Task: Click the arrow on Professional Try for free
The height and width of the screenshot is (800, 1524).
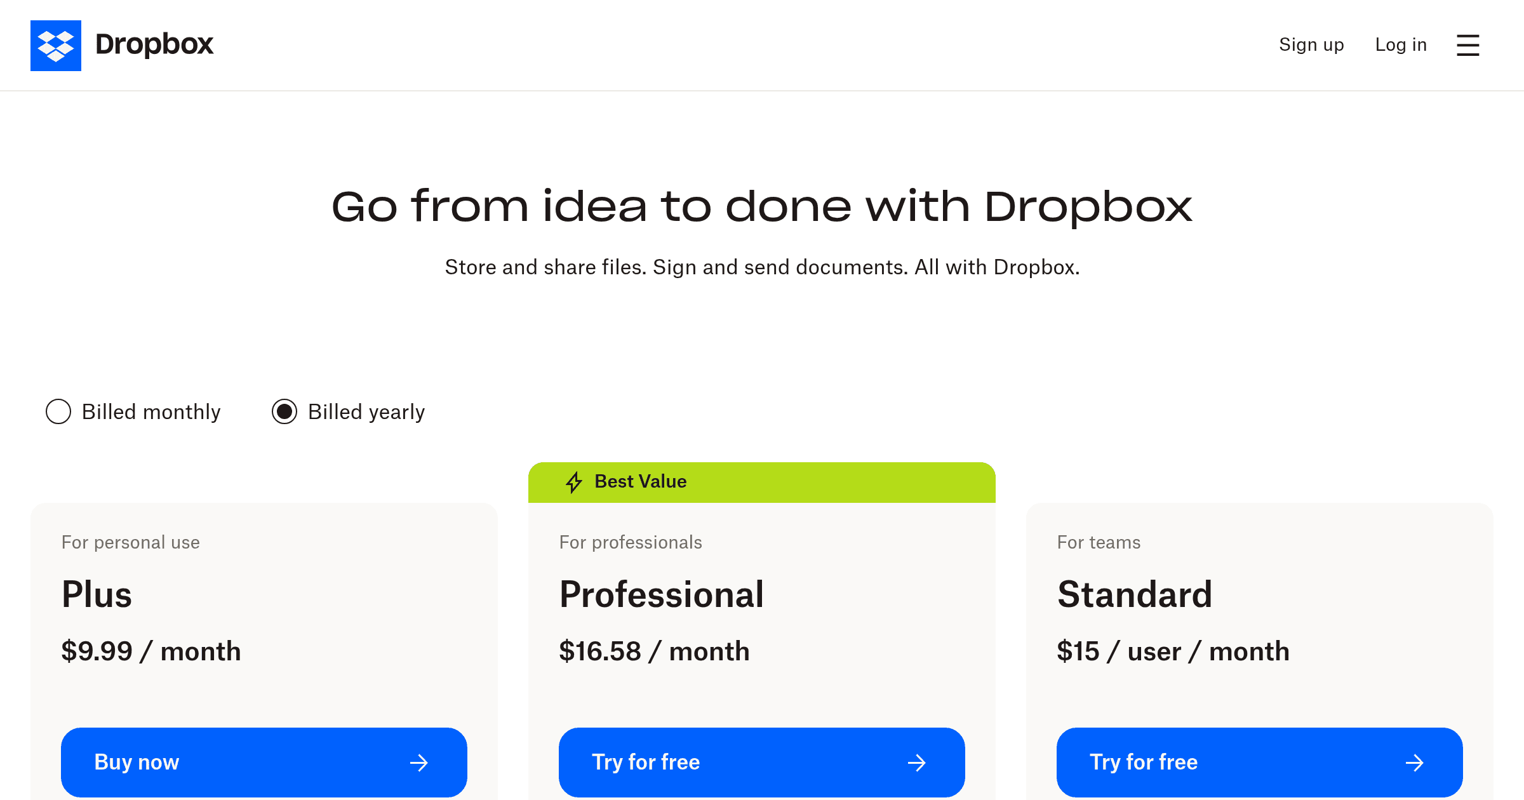Action: pos(917,762)
